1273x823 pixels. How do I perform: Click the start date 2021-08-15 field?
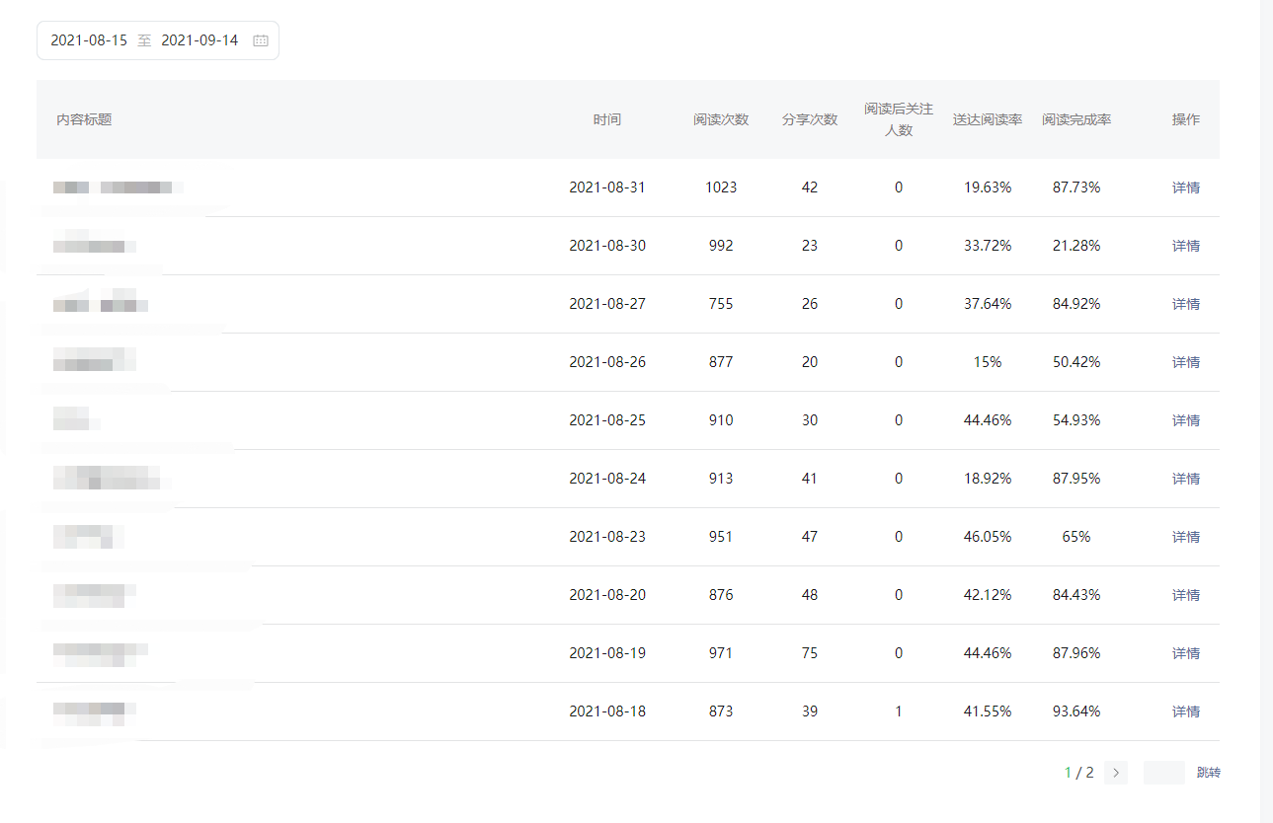[x=89, y=41]
